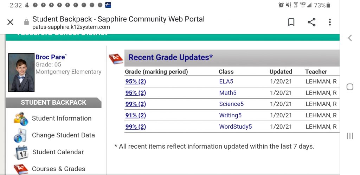Image resolution: width=360 pixels, height=175 pixels.
Task: Click the Recent Grade Updates book icon
Action: (116, 58)
